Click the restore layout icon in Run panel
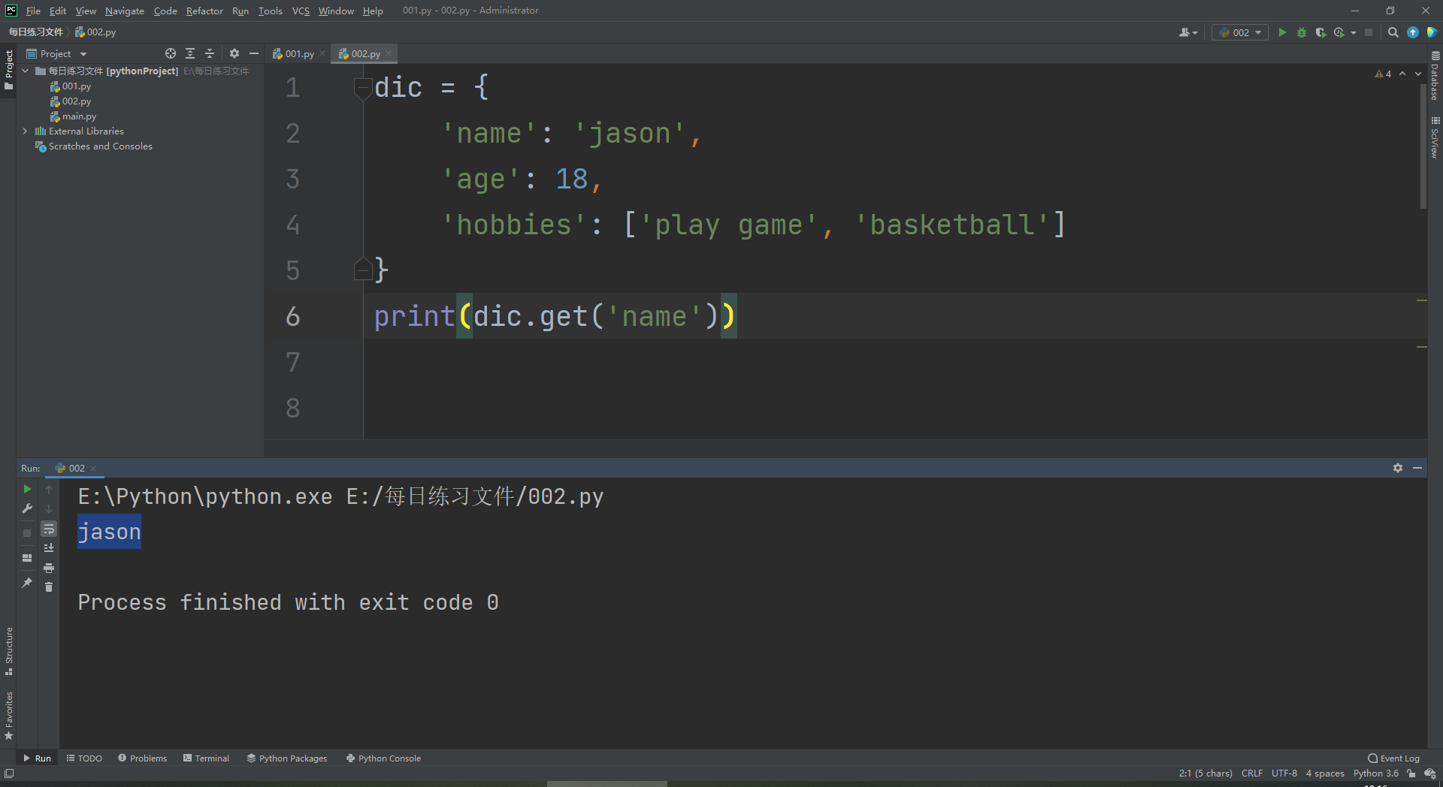The height and width of the screenshot is (787, 1443). pyautogui.click(x=27, y=558)
